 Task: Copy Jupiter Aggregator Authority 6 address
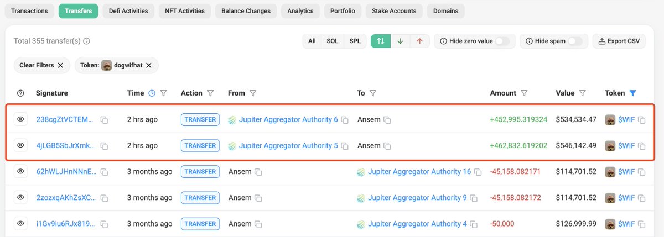tap(345, 120)
